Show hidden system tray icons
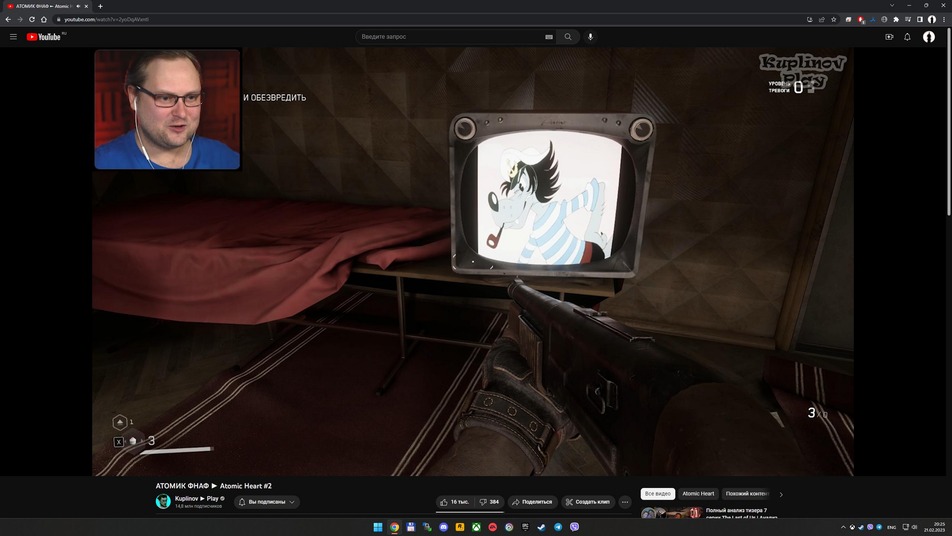The image size is (952, 536). click(843, 527)
